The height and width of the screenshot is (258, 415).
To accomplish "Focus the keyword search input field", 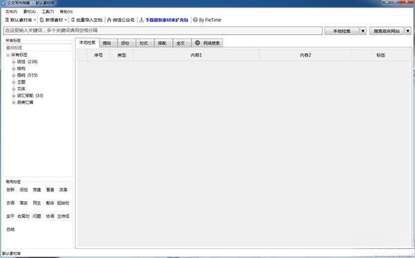I will [163, 30].
